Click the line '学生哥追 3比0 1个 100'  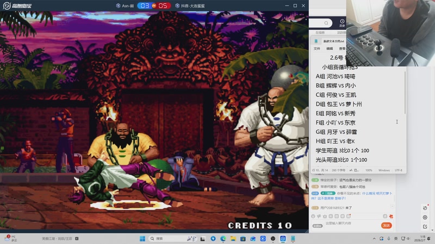[343, 151]
